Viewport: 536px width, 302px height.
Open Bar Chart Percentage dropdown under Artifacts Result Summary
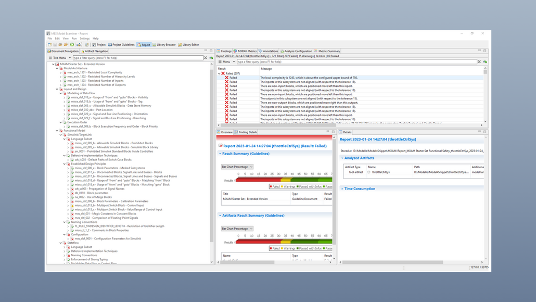point(237,229)
